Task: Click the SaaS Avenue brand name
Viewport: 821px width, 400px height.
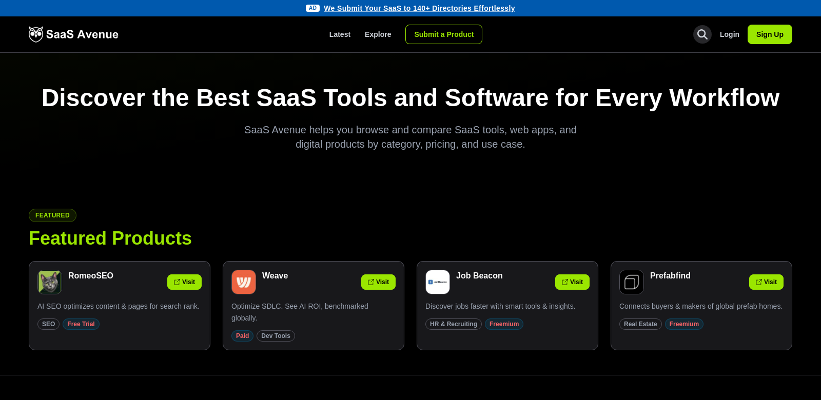Action: [82, 34]
